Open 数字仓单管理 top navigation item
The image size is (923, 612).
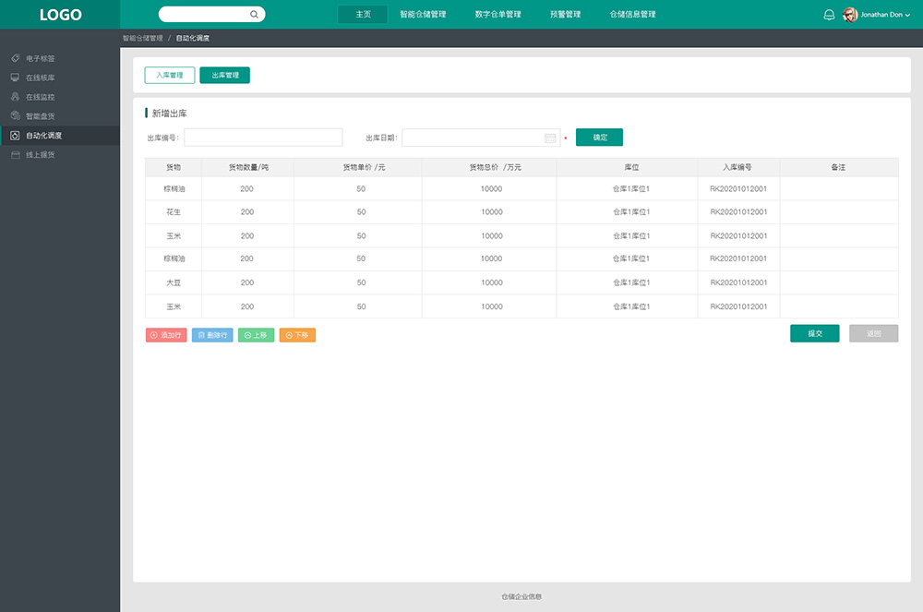(498, 14)
